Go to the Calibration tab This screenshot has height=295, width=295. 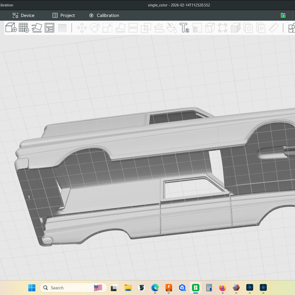104,15
